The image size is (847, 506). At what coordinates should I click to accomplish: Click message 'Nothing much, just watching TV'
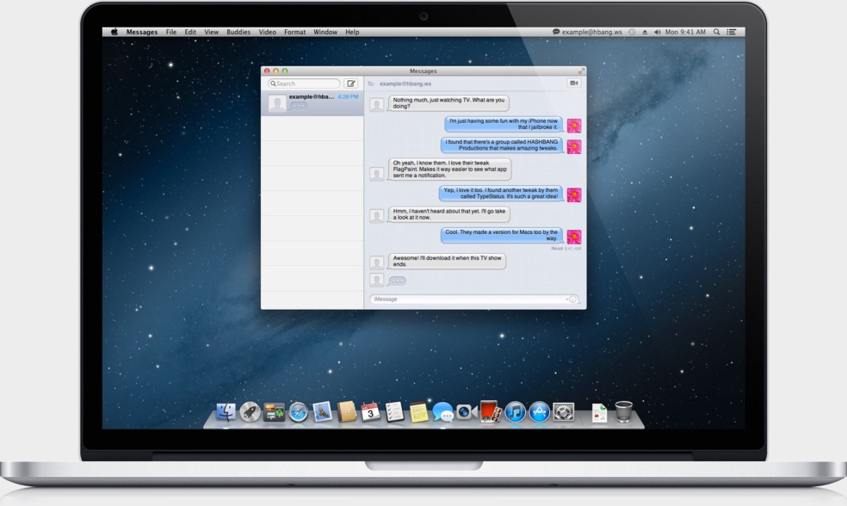(x=448, y=102)
